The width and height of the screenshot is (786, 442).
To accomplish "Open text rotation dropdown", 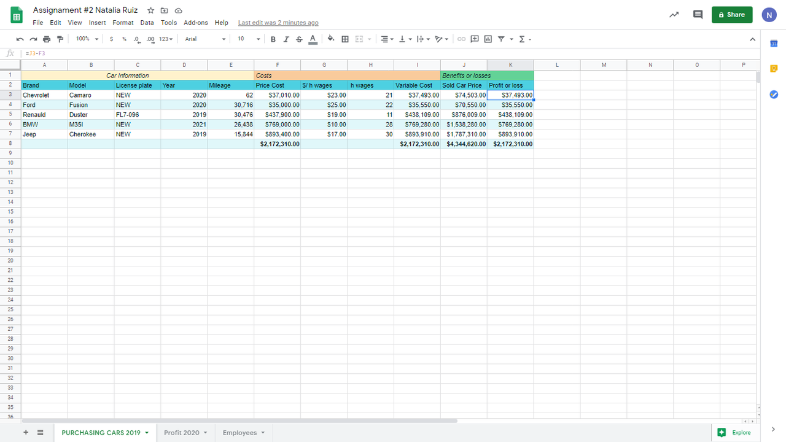I will pyautogui.click(x=442, y=39).
